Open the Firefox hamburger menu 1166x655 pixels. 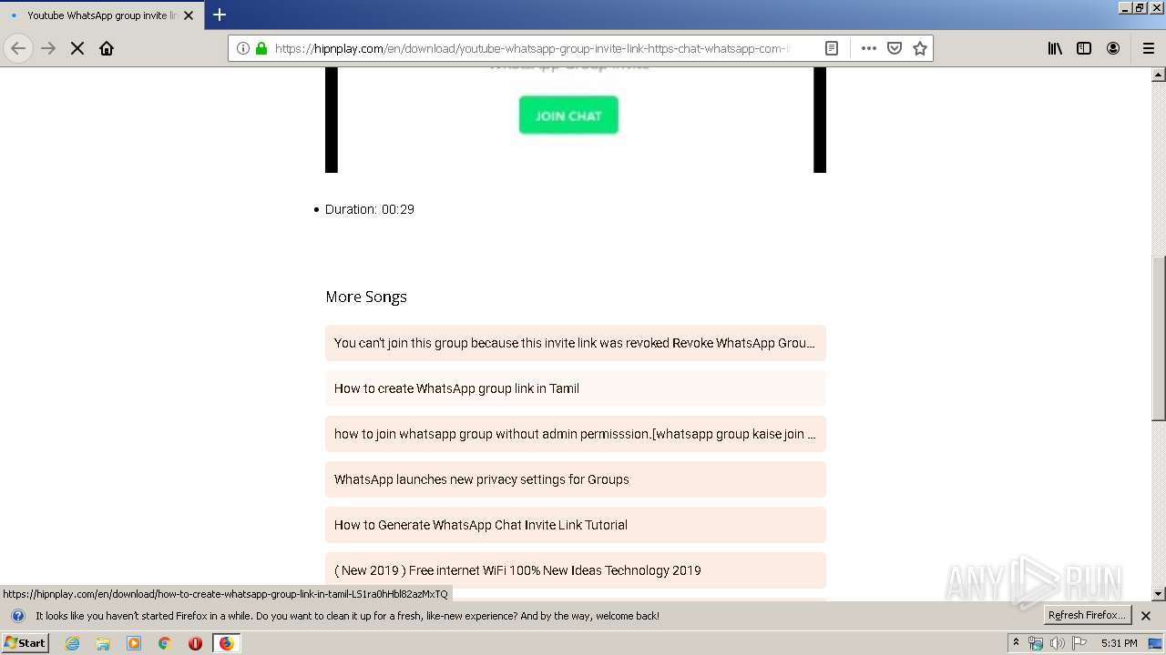(x=1149, y=48)
